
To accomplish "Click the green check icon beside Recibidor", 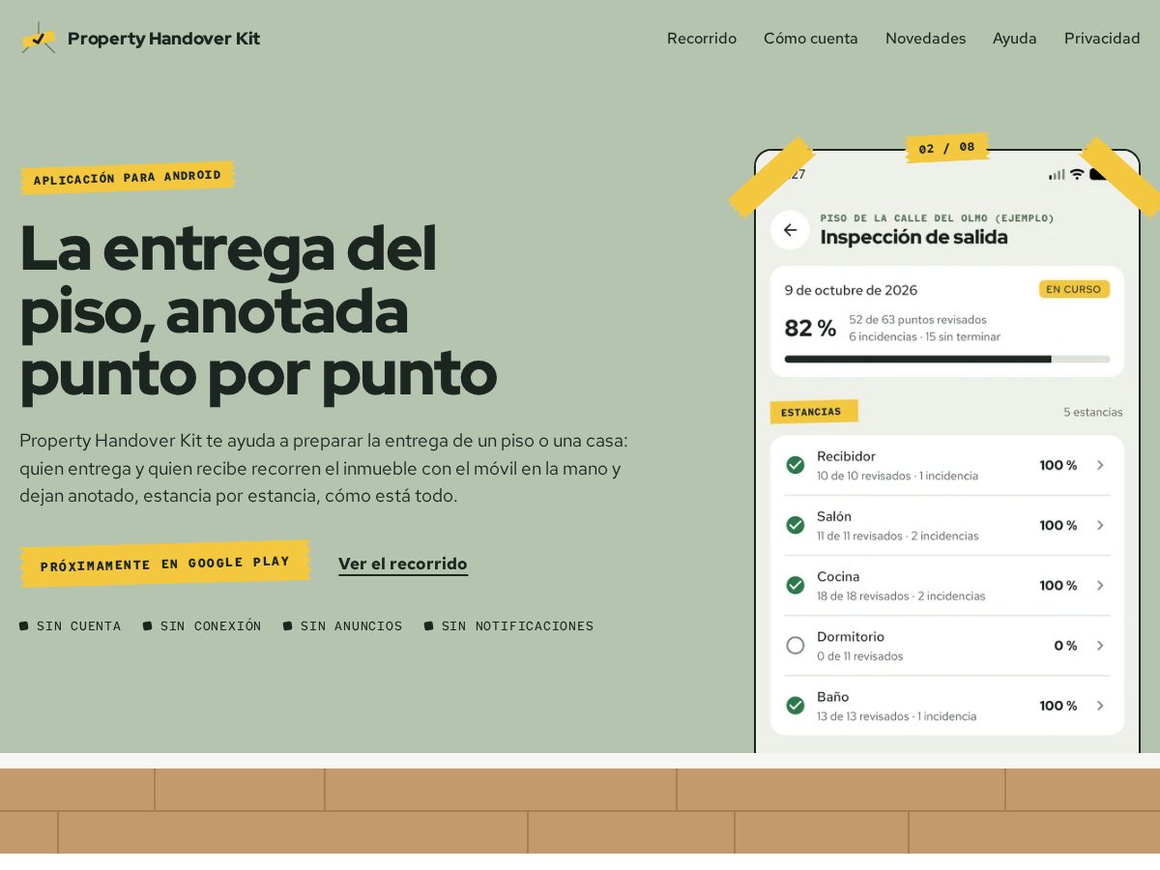I will point(796,465).
